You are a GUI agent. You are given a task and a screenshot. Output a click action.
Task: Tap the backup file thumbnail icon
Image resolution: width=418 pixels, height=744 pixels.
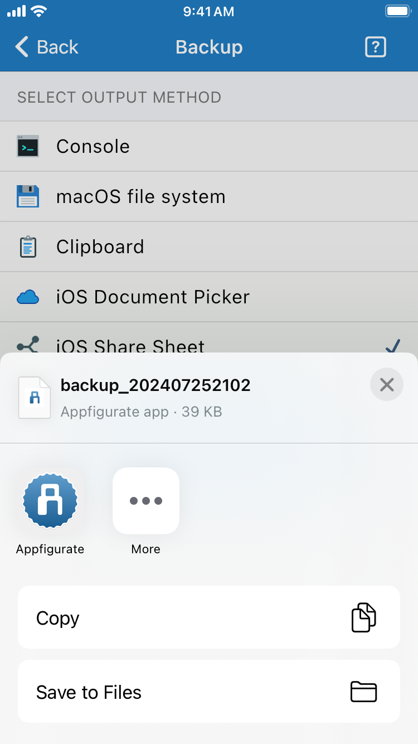(35, 397)
